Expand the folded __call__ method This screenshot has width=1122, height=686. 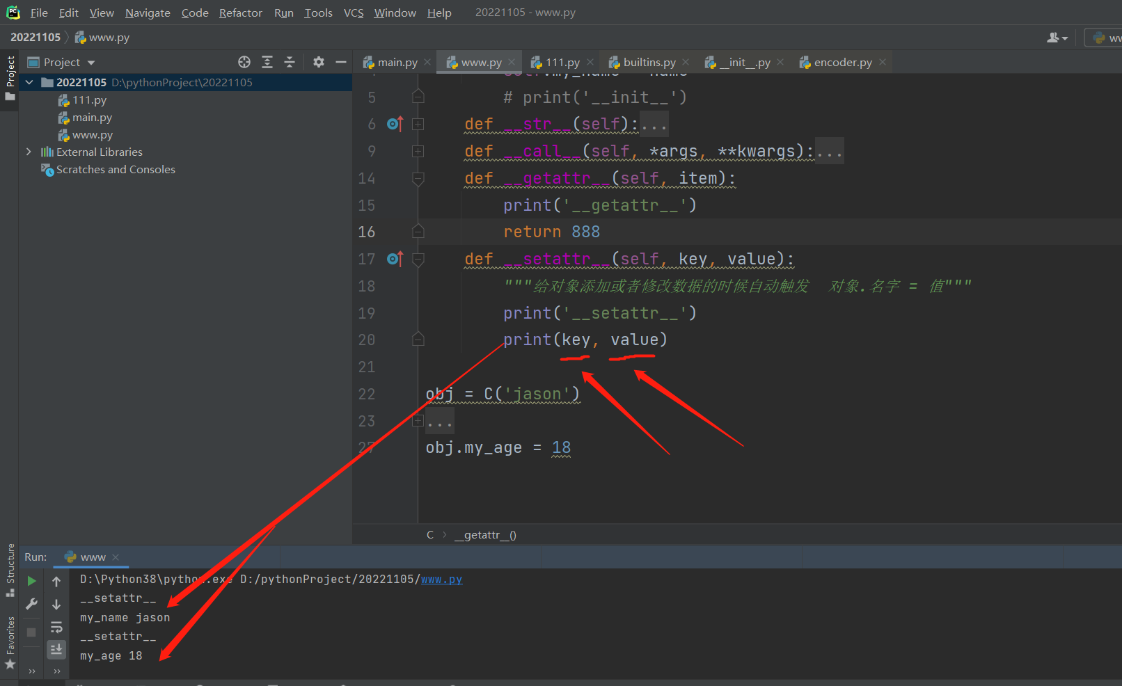pos(418,151)
